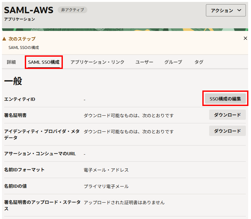This screenshot has height=219, width=251.
Task: Click the プライマリ電子メール name ID value
Action: (x=106, y=186)
